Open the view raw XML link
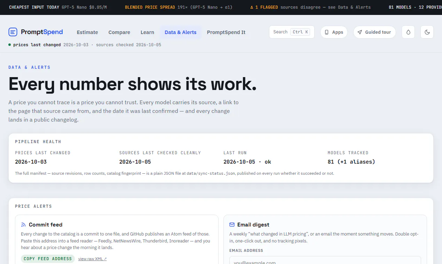Viewport: 442px width, 264px height. click(x=92, y=259)
